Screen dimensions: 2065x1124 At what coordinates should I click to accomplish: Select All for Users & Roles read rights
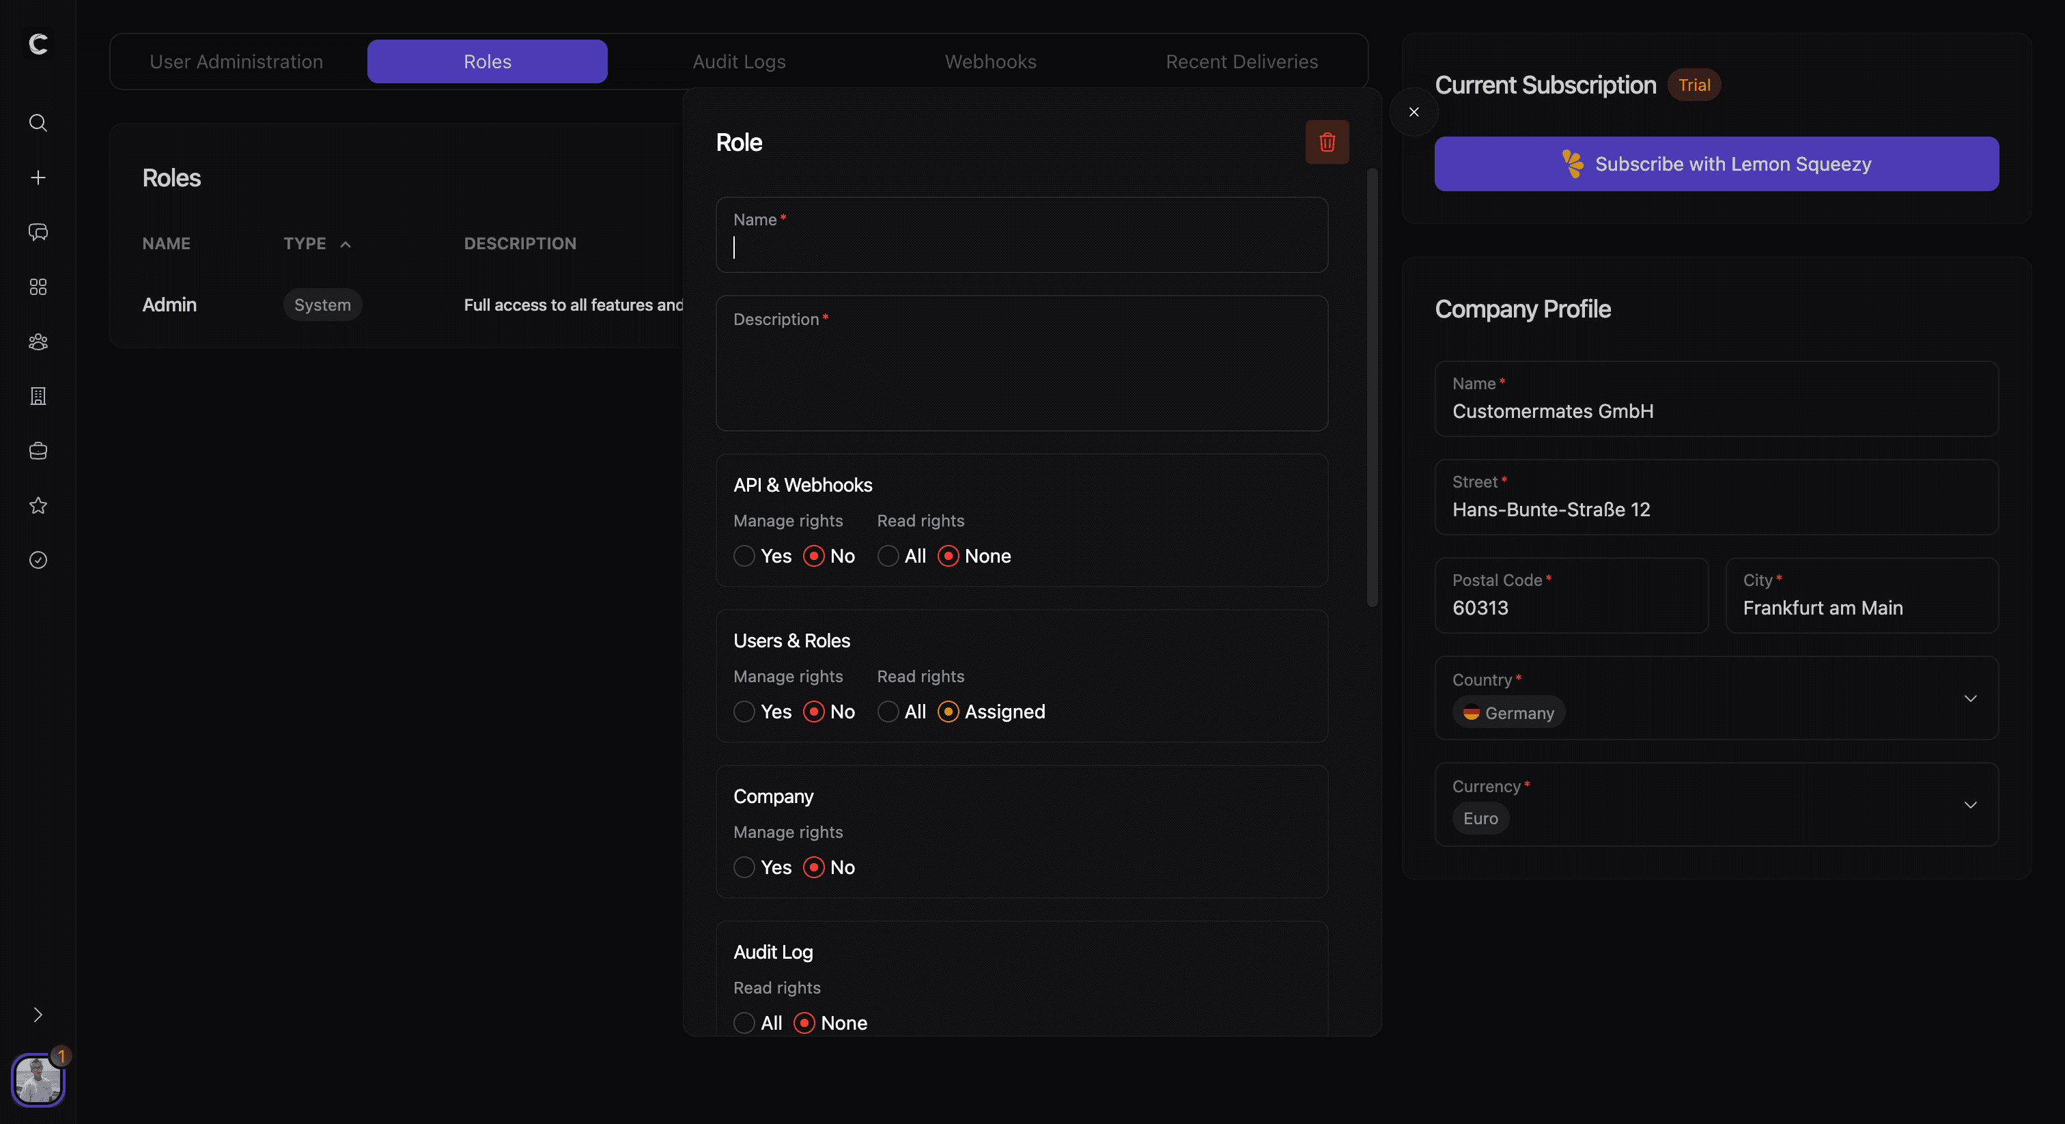tap(888, 711)
